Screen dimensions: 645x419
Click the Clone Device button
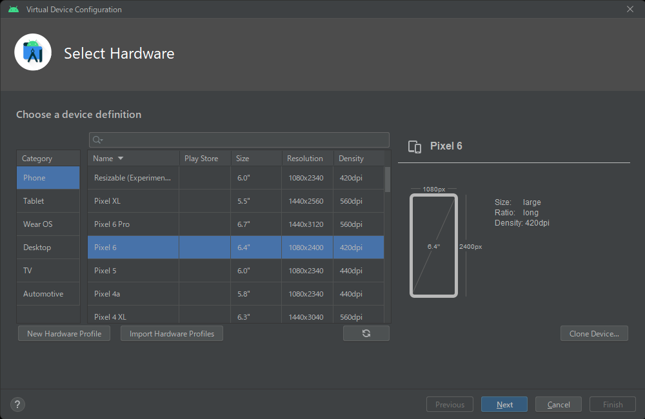594,333
